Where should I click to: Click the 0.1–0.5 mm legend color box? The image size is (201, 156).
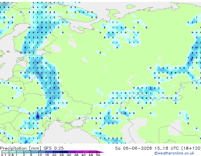pos(5,152)
